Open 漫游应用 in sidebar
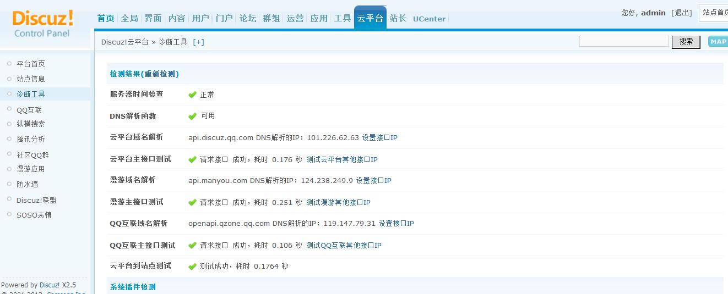The width and height of the screenshot is (728, 294). click(x=31, y=169)
